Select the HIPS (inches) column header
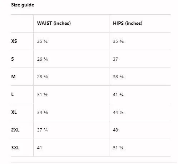Screen dimensions: 178x164 (128, 23)
